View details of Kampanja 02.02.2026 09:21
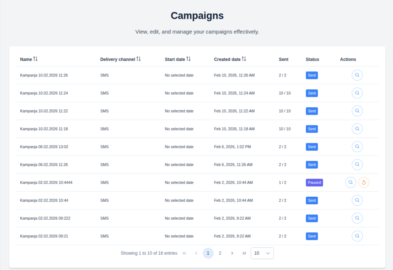393x270 pixels. (x=357, y=236)
